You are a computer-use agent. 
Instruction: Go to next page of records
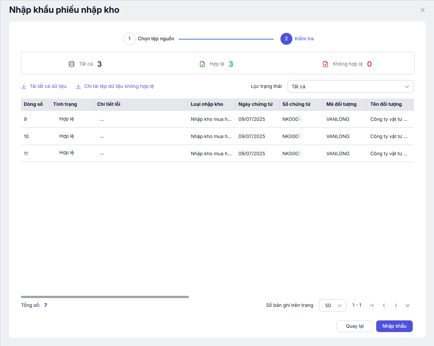tap(396, 305)
